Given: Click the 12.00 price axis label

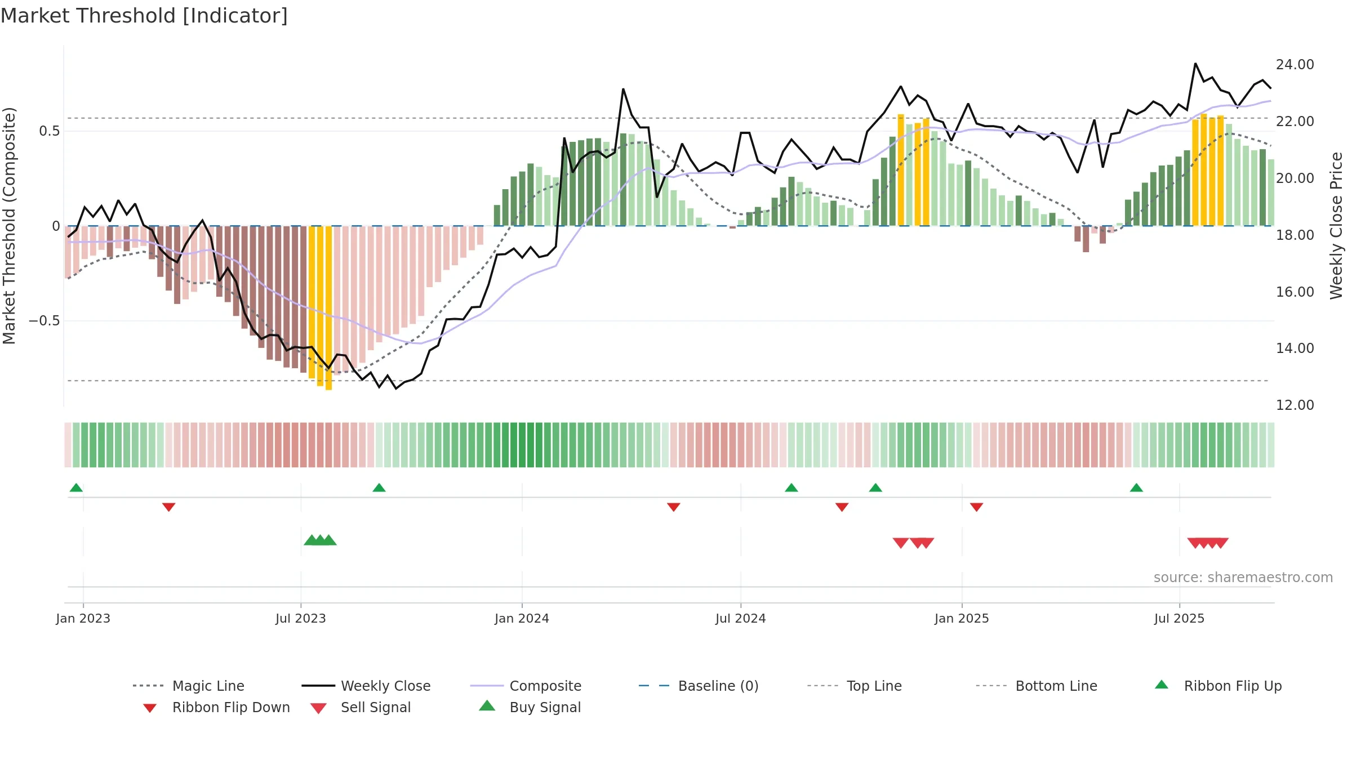Looking at the screenshot, I should coord(1295,405).
